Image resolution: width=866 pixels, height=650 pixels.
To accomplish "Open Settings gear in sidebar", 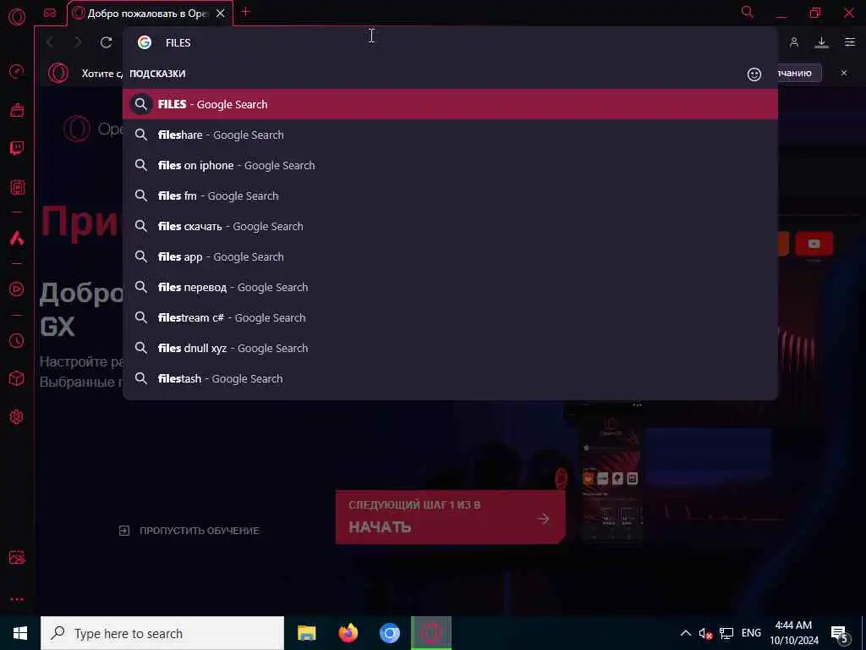I will click(17, 416).
